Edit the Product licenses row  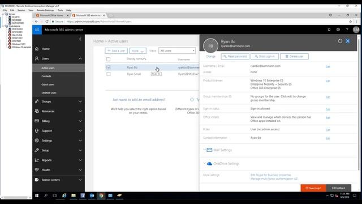tap(327, 81)
